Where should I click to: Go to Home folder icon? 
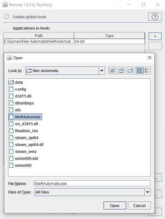click(x=121, y=70)
